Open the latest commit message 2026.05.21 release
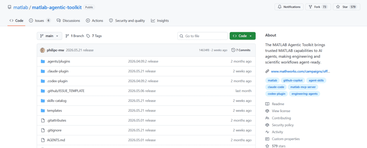This screenshot has height=148, width=367. (x=80, y=50)
